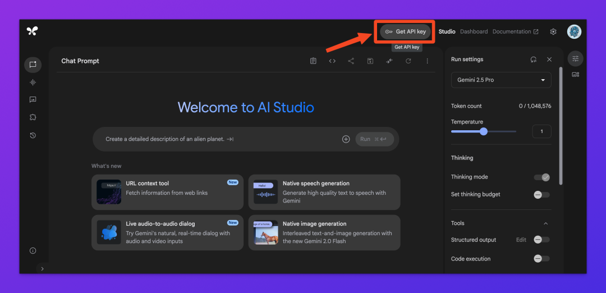Expand the left sidebar with chevron
The width and height of the screenshot is (606, 293).
(43, 269)
